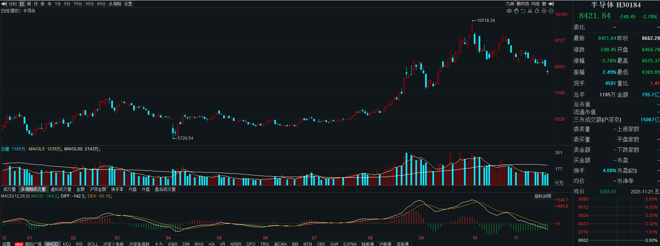Viewport: 660px width, 246px height.
Task: Toggle the padlock lock icon
Action: click(x=537, y=11)
